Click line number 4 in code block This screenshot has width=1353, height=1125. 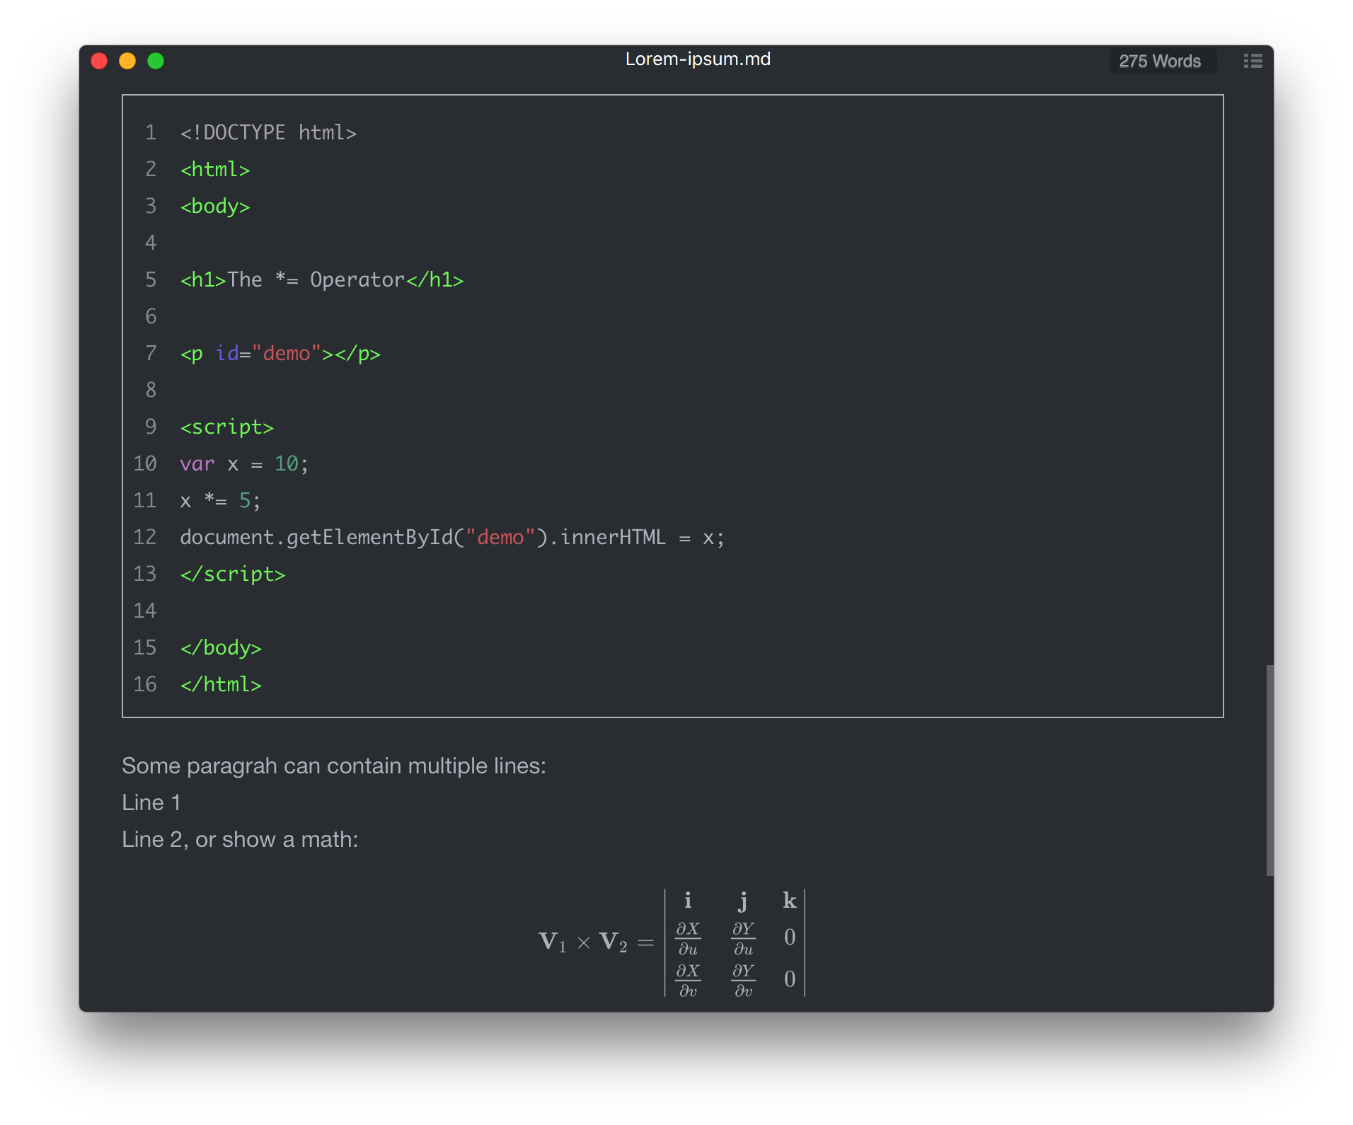tap(151, 243)
